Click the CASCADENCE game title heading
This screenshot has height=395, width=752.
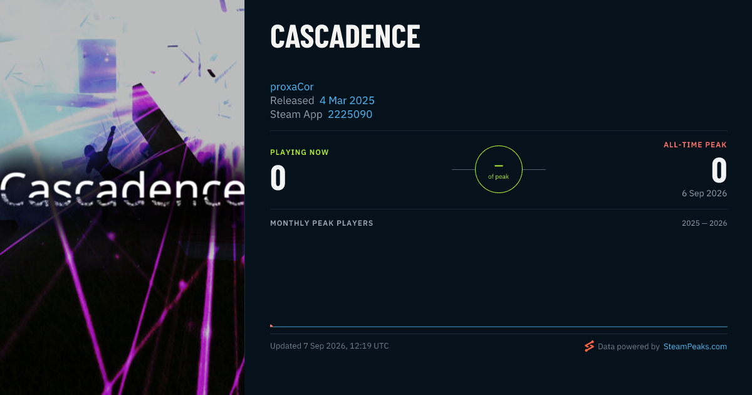click(345, 36)
